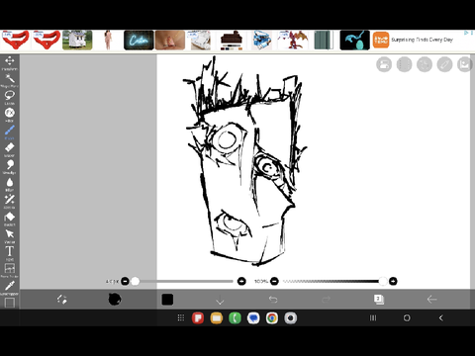This screenshot has height=356, width=475.
Task: Select the Lasso tool
Action: [x=10, y=97]
